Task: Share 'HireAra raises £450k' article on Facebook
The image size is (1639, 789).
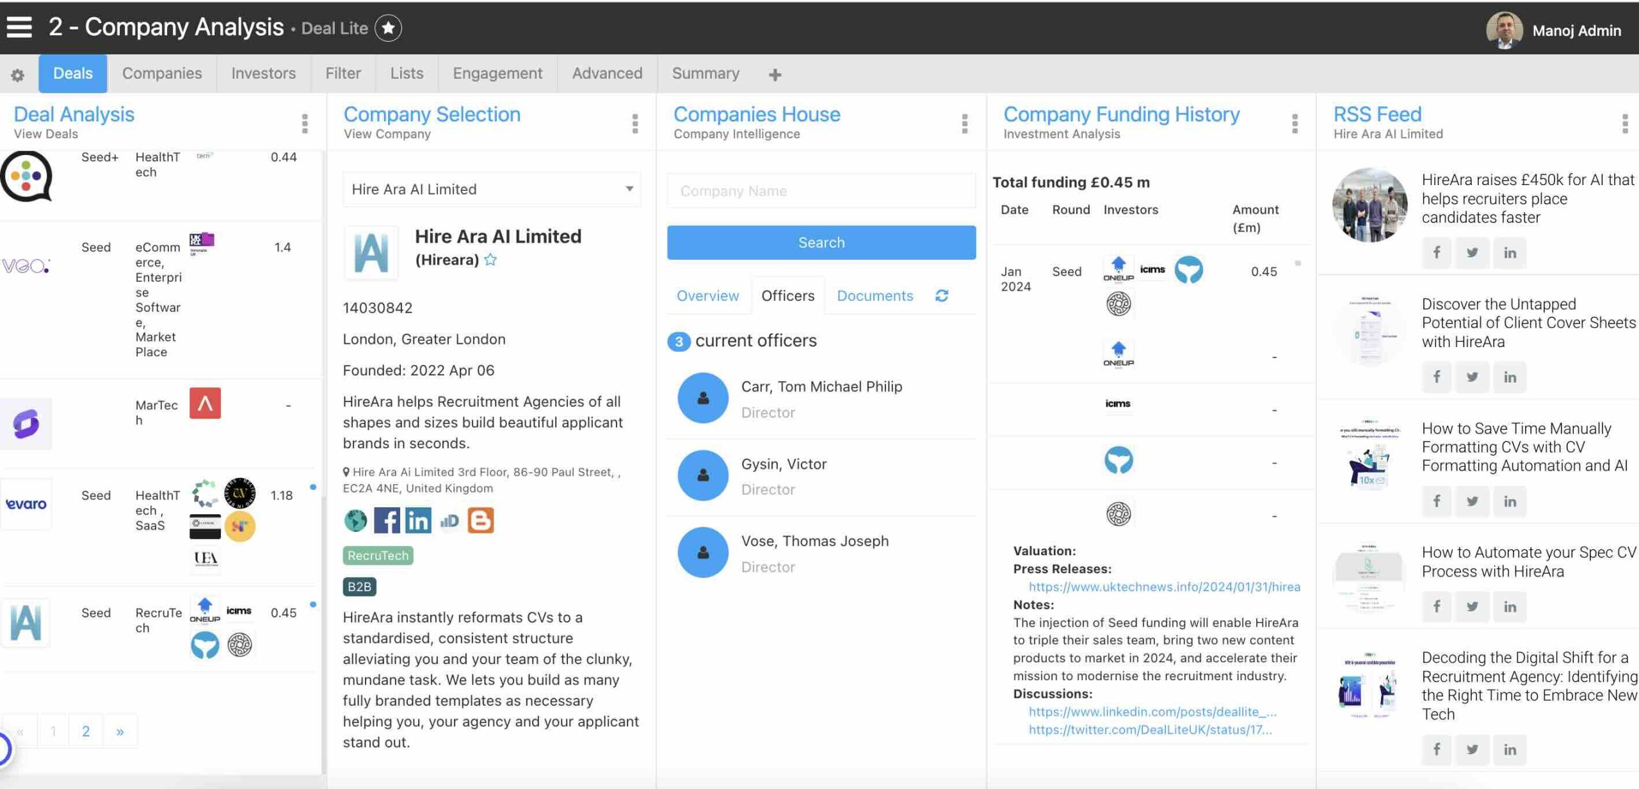Action: click(1437, 253)
